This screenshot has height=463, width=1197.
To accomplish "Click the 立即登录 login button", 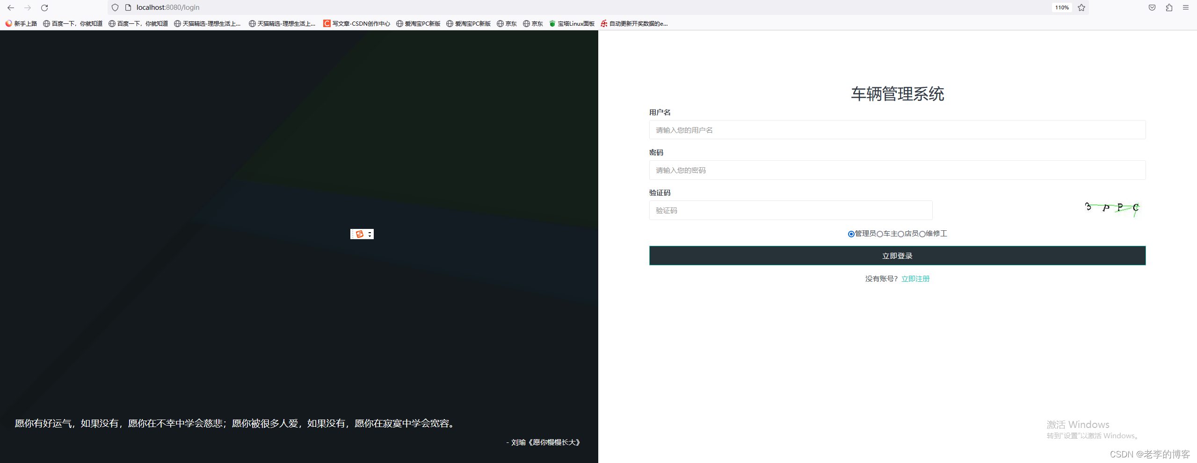I will tap(897, 256).
